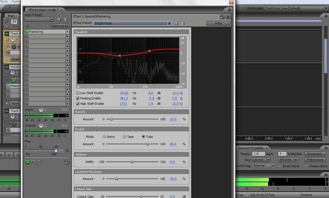Select the Session Properties tab

250,148
